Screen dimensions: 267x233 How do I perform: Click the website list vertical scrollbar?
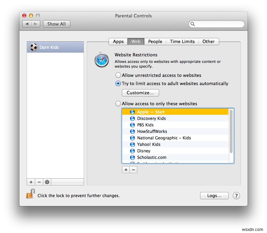tap(231, 131)
